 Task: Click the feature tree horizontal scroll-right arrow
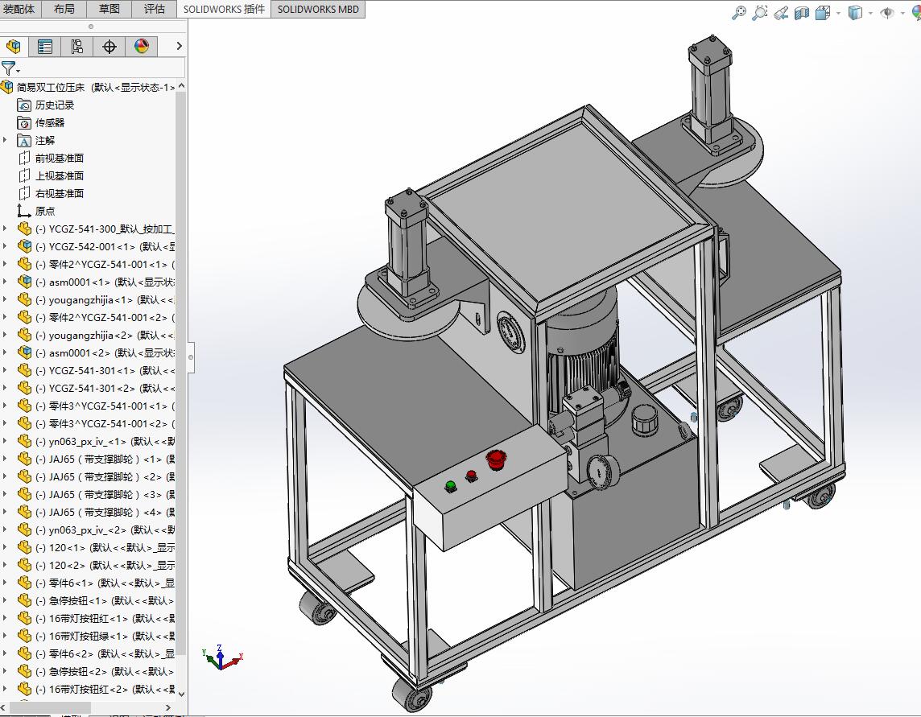(x=168, y=707)
